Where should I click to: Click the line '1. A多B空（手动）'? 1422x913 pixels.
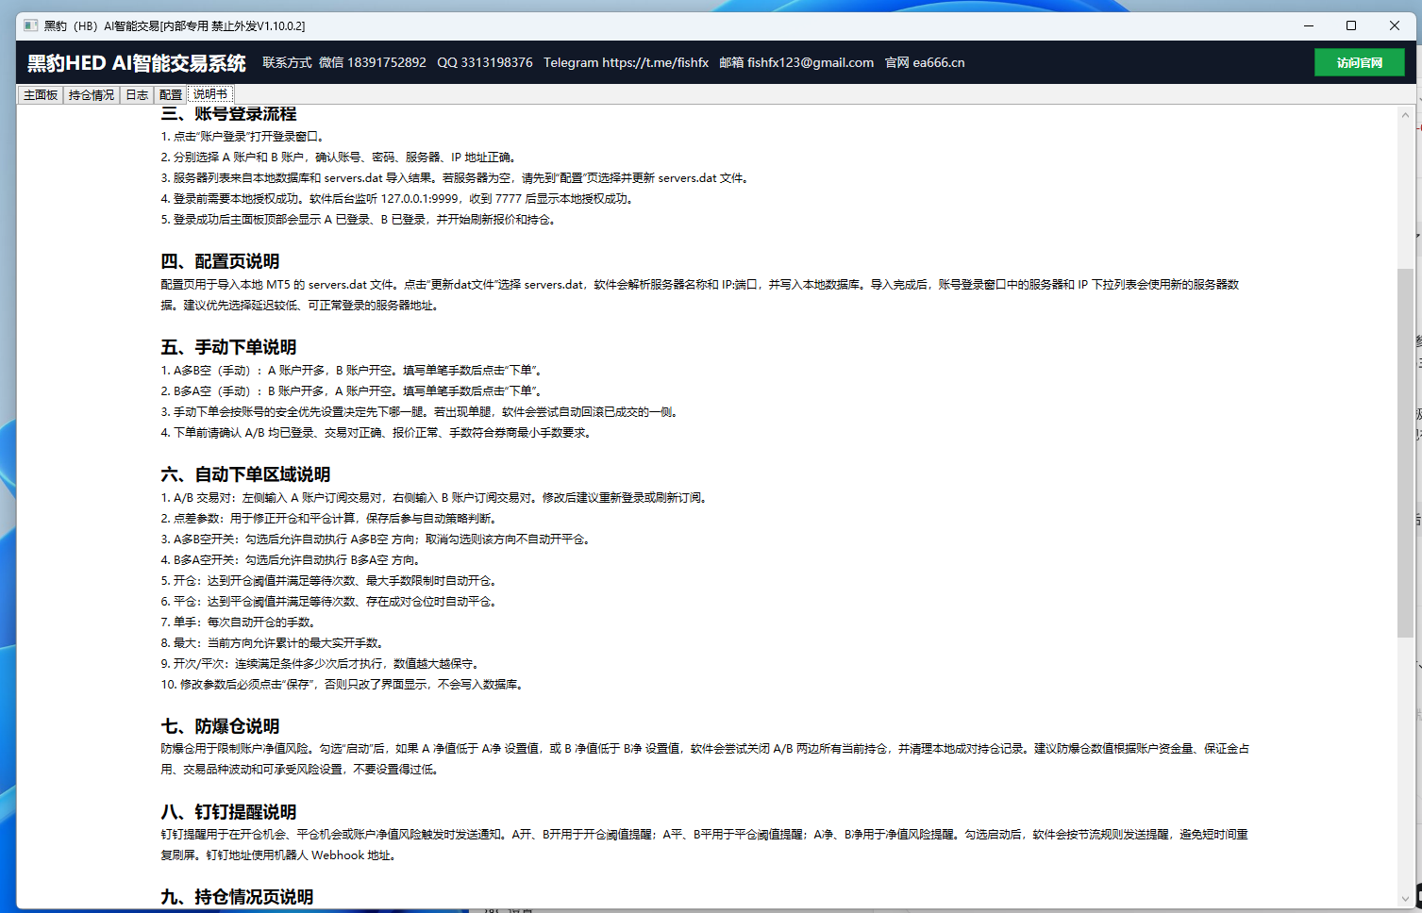(353, 371)
